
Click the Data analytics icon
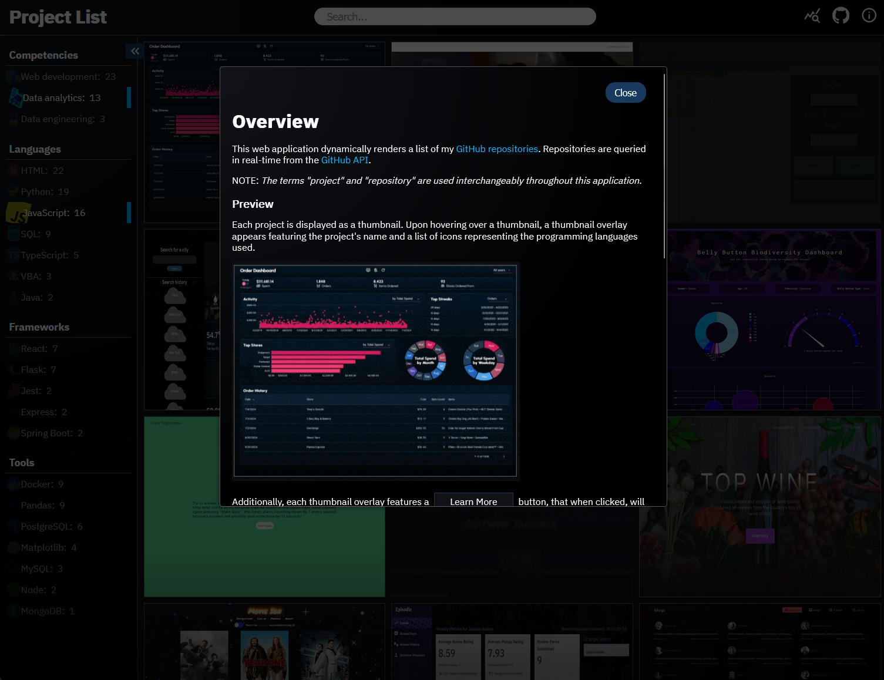15,98
